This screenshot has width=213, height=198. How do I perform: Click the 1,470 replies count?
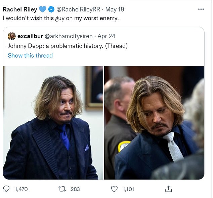[x=21, y=189]
